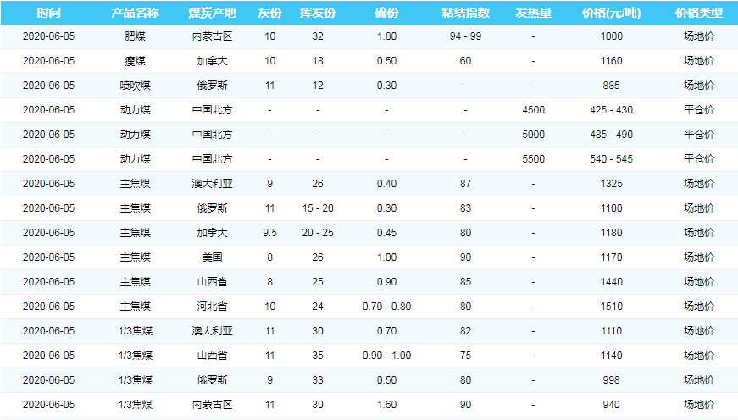738x420 pixels.
Task: Select the 美国 origin cell
Action: click(x=212, y=257)
